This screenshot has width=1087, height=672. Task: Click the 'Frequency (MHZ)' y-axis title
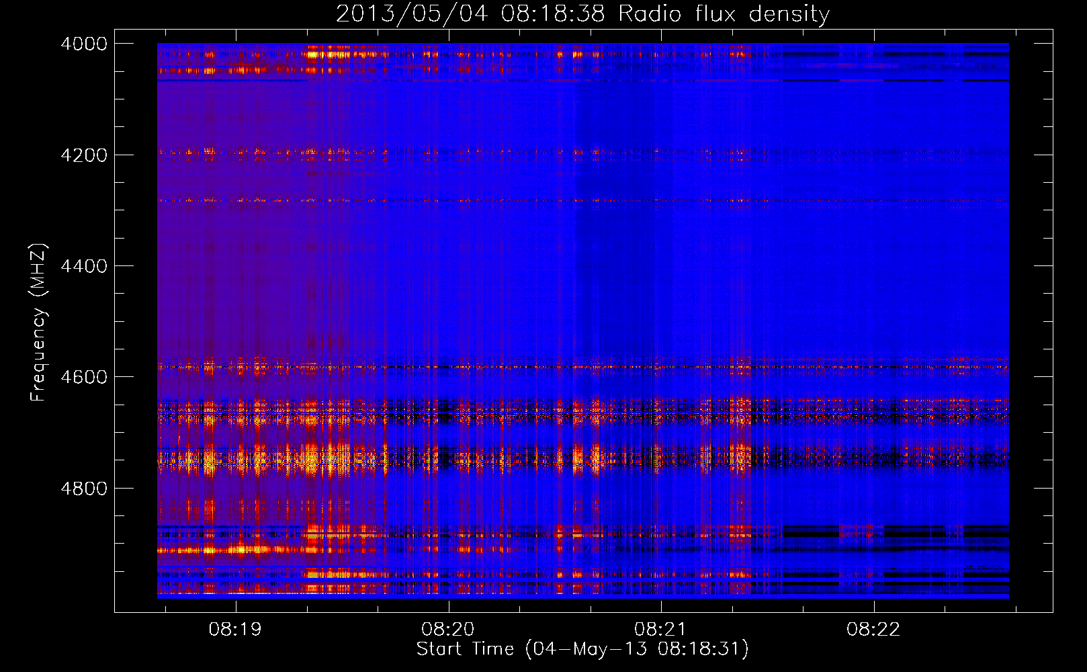(x=39, y=323)
